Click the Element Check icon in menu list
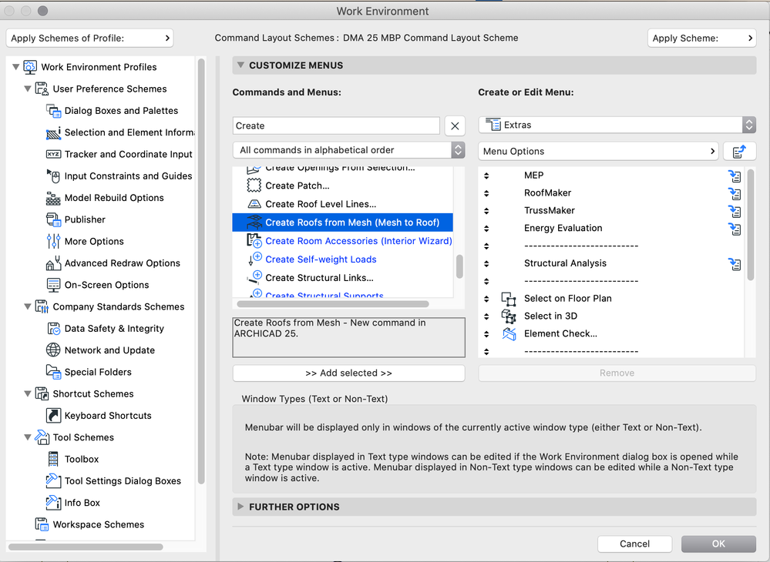Image resolution: width=770 pixels, height=562 pixels. 509,334
